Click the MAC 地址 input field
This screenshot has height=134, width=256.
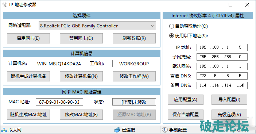(x=59, y=102)
